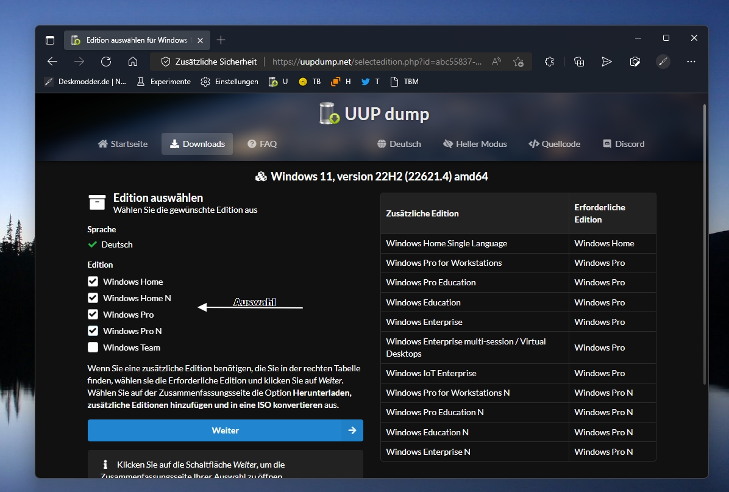Minimize the browser window

click(638, 38)
